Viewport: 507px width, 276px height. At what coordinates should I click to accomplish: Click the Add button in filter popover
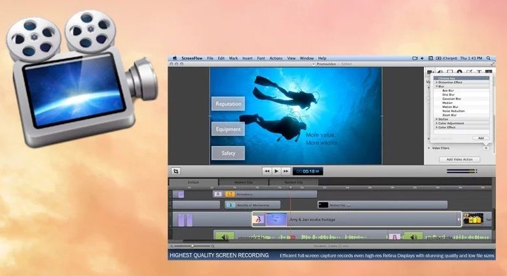coord(481,138)
